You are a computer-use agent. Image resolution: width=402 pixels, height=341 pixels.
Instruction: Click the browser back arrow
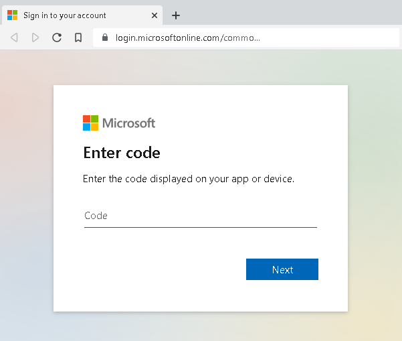point(14,38)
